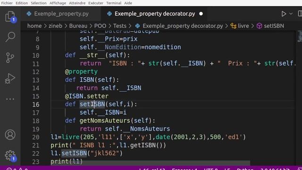This screenshot has height=170, width=302.
Task: Click 'Exemple_property decorator.py' breadcrumb file name
Action: [183, 26]
